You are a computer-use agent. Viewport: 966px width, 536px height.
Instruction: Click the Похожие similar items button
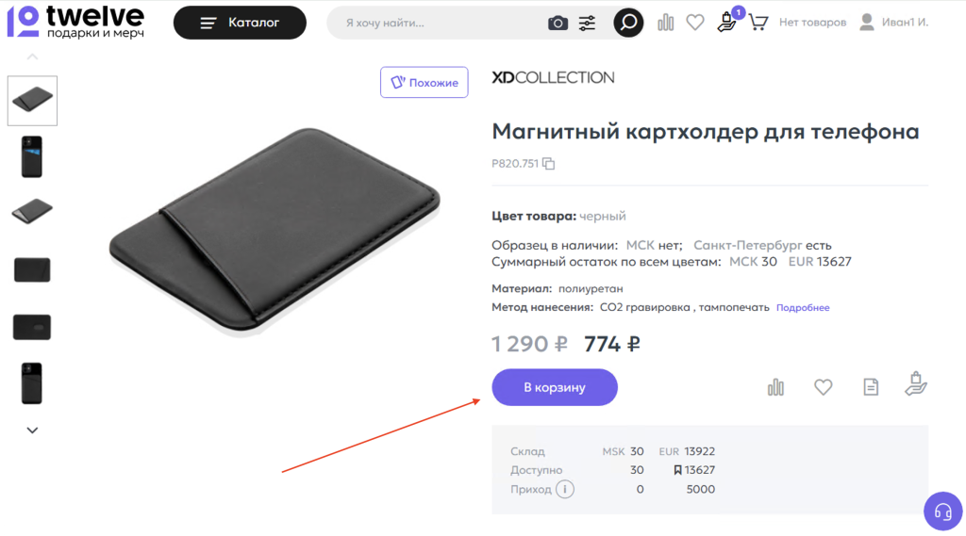coord(424,83)
